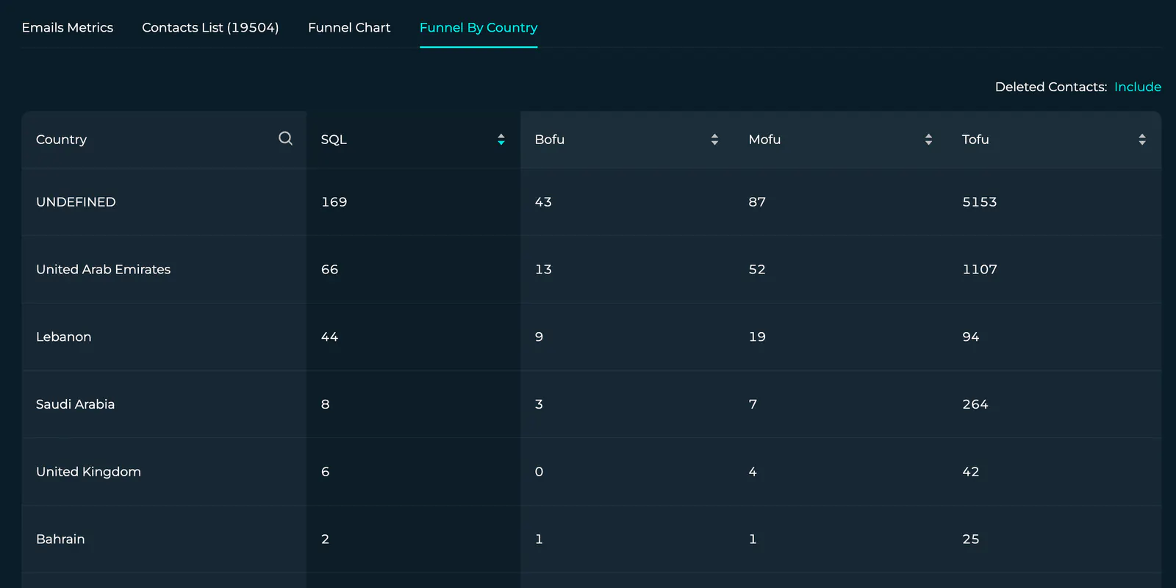Sort table by Mofu column arrows
Viewport: 1176px width, 588px height.
coord(928,139)
